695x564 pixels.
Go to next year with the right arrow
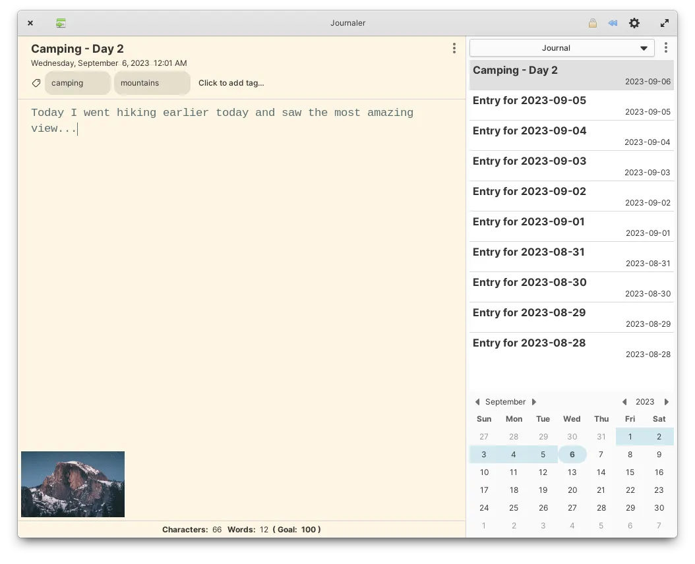click(x=667, y=401)
